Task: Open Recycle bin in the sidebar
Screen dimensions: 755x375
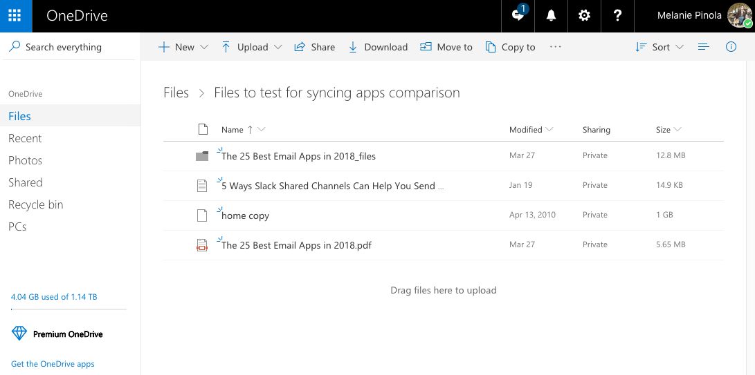Action: [x=36, y=204]
